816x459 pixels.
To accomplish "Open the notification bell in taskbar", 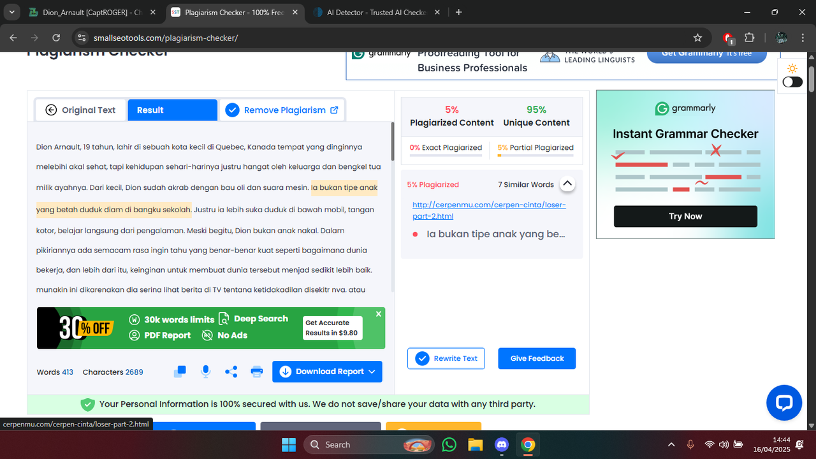I will pos(800,444).
